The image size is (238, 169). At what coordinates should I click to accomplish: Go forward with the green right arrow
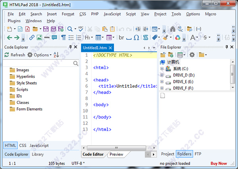pyautogui.click(x=17, y=37)
